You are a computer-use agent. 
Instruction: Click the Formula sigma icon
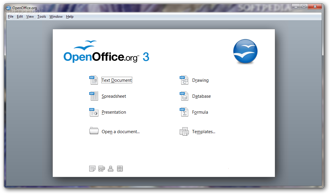184,112
